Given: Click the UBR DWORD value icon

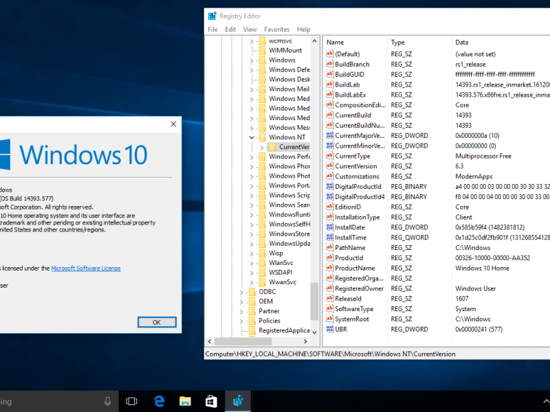Looking at the screenshot, I should [329, 329].
